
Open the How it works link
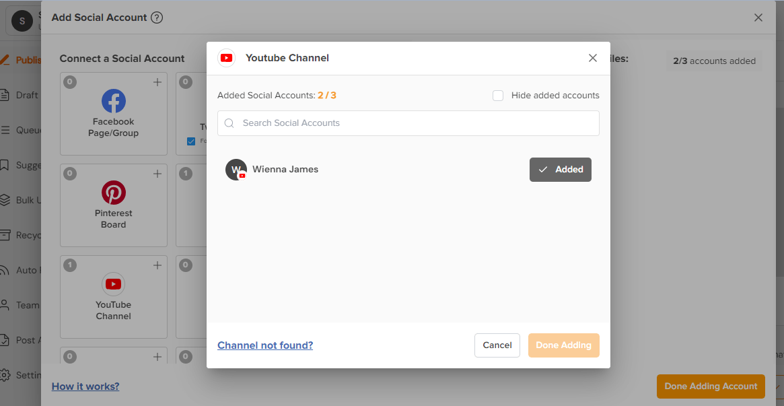(85, 386)
